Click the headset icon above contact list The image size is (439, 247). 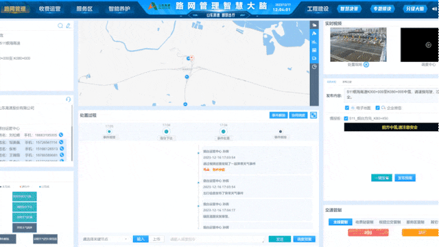pyautogui.click(x=68, y=99)
